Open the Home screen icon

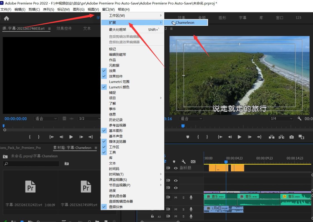pyautogui.click(x=6, y=18)
